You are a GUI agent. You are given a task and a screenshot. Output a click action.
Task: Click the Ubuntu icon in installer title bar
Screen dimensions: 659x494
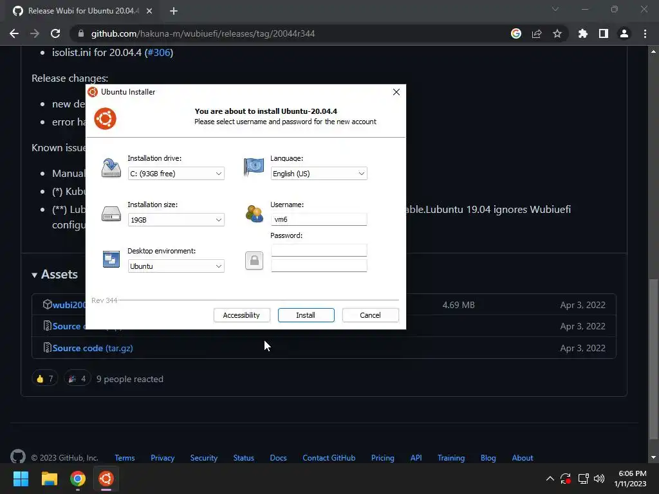(x=93, y=92)
